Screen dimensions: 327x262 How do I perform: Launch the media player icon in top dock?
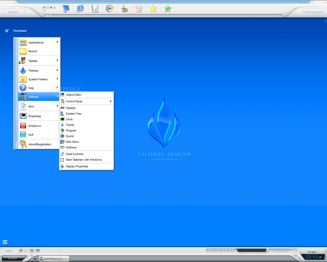point(110,9)
